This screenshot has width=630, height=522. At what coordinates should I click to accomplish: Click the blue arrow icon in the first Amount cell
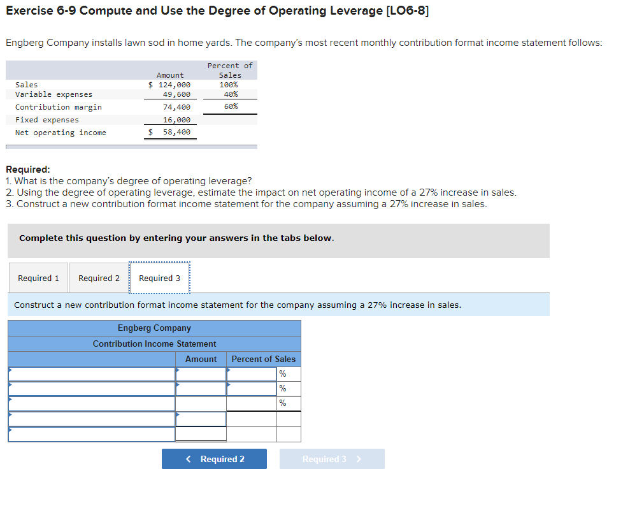click(x=178, y=371)
